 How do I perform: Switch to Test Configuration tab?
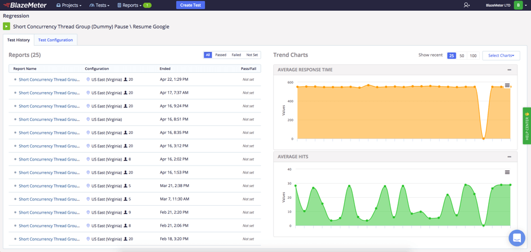[x=55, y=40]
